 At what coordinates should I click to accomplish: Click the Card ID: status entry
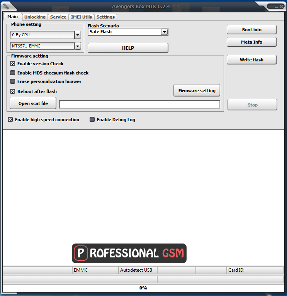pyautogui.click(x=255, y=270)
